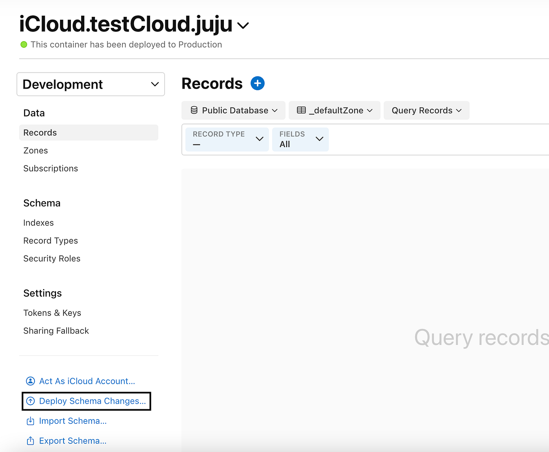The width and height of the screenshot is (549, 452).
Task: Click the person icon next to Act As iCloud Account
Action: pyautogui.click(x=30, y=381)
